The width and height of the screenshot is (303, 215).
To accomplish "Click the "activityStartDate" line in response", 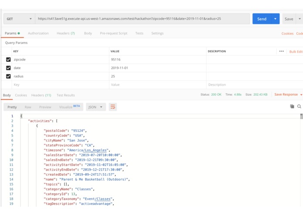I will coord(85,165).
